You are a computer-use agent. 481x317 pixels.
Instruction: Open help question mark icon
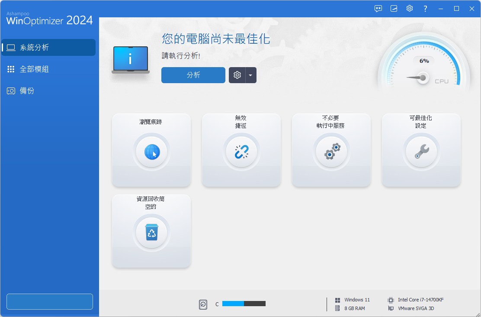[425, 9]
